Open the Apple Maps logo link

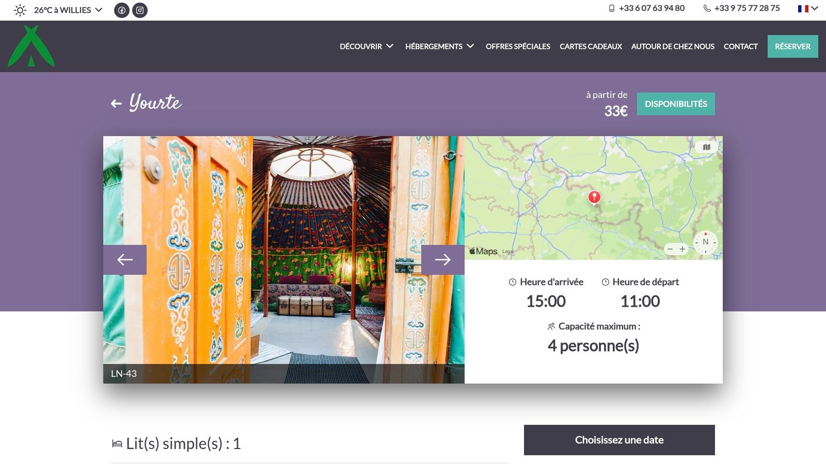click(x=483, y=251)
